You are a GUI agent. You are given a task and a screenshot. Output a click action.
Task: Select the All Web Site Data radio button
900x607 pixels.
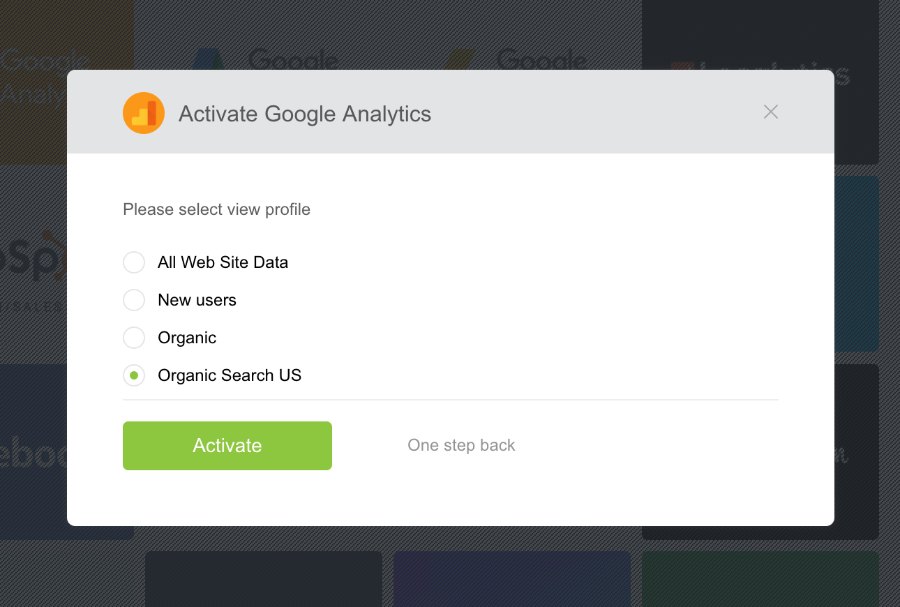pyautogui.click(x=134, y=262)
